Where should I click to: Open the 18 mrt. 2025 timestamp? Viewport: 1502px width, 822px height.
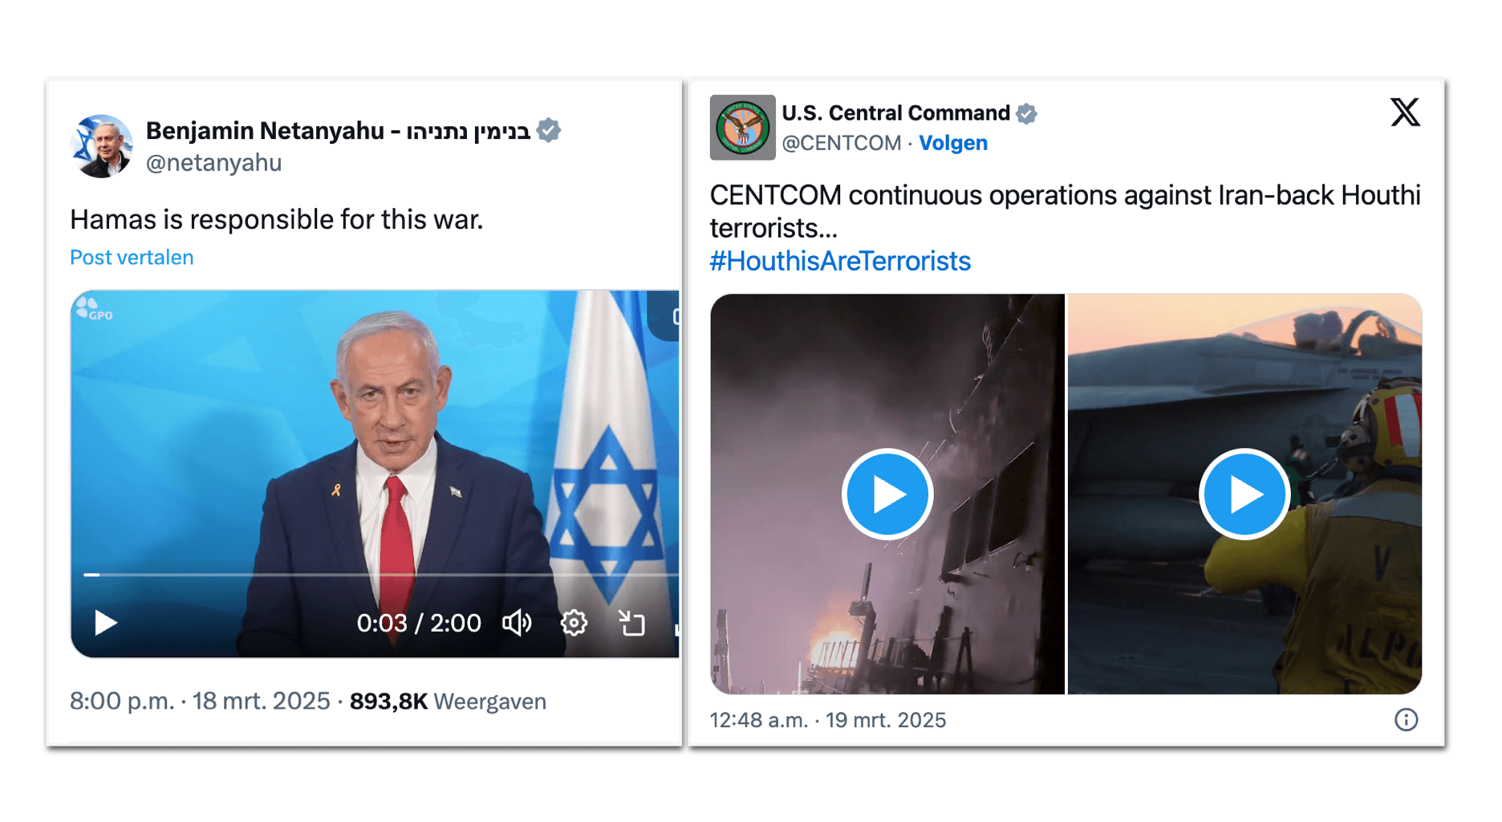200,701
